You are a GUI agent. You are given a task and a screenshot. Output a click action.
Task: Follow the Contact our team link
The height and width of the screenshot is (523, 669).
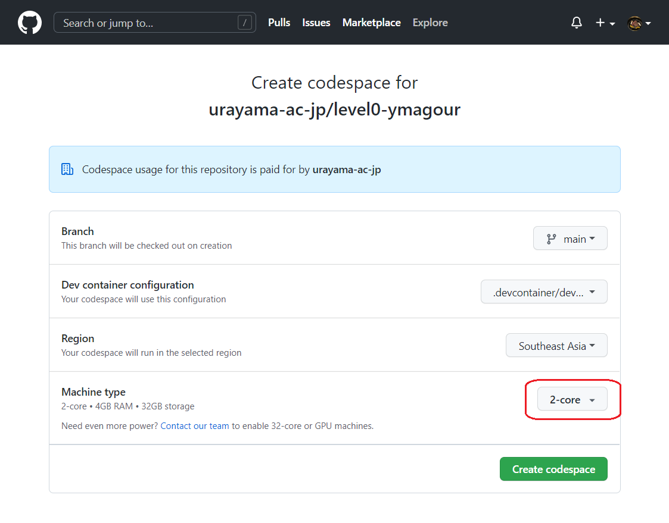point(194,426)
